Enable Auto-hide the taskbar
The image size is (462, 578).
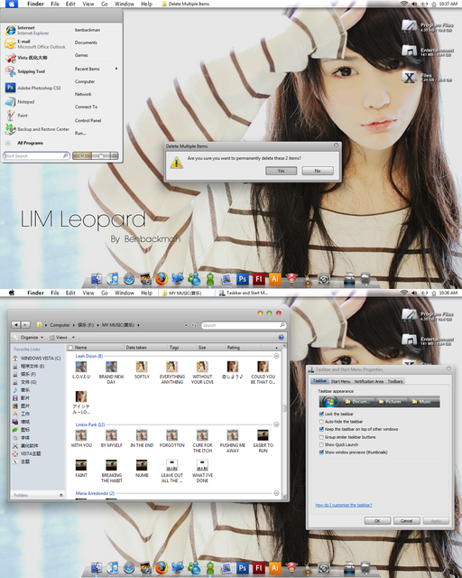tap(321, 422)
